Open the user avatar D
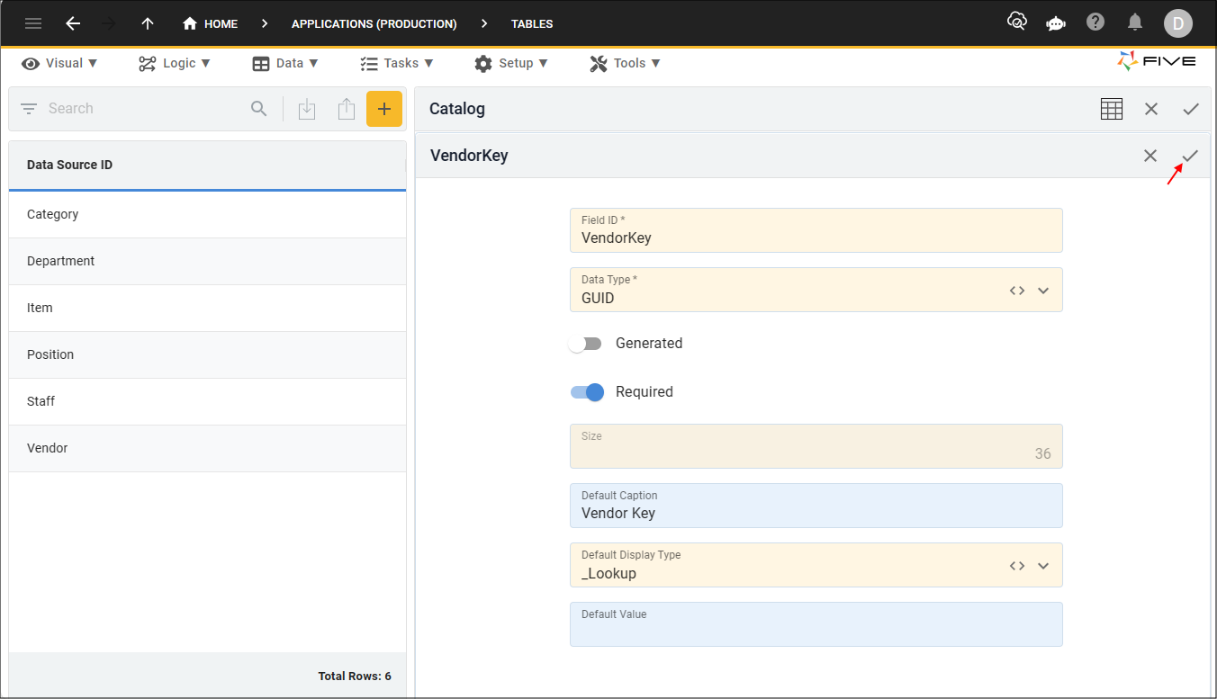Image resolution: width=1217 pixels, height=699 pixels. 1178,23
